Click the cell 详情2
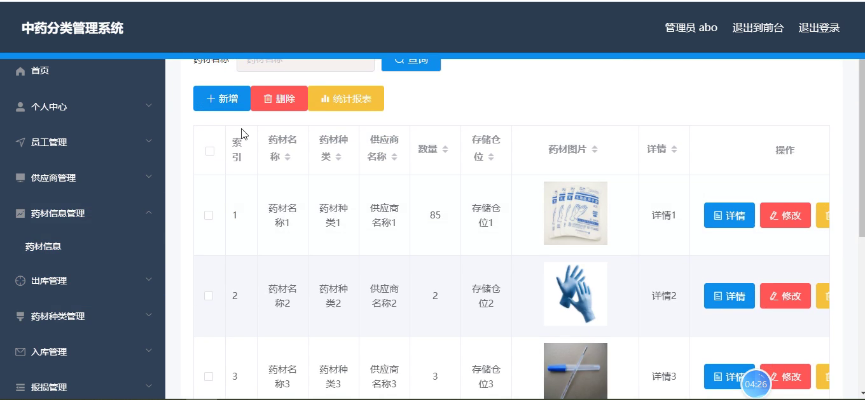 [664, 296]
